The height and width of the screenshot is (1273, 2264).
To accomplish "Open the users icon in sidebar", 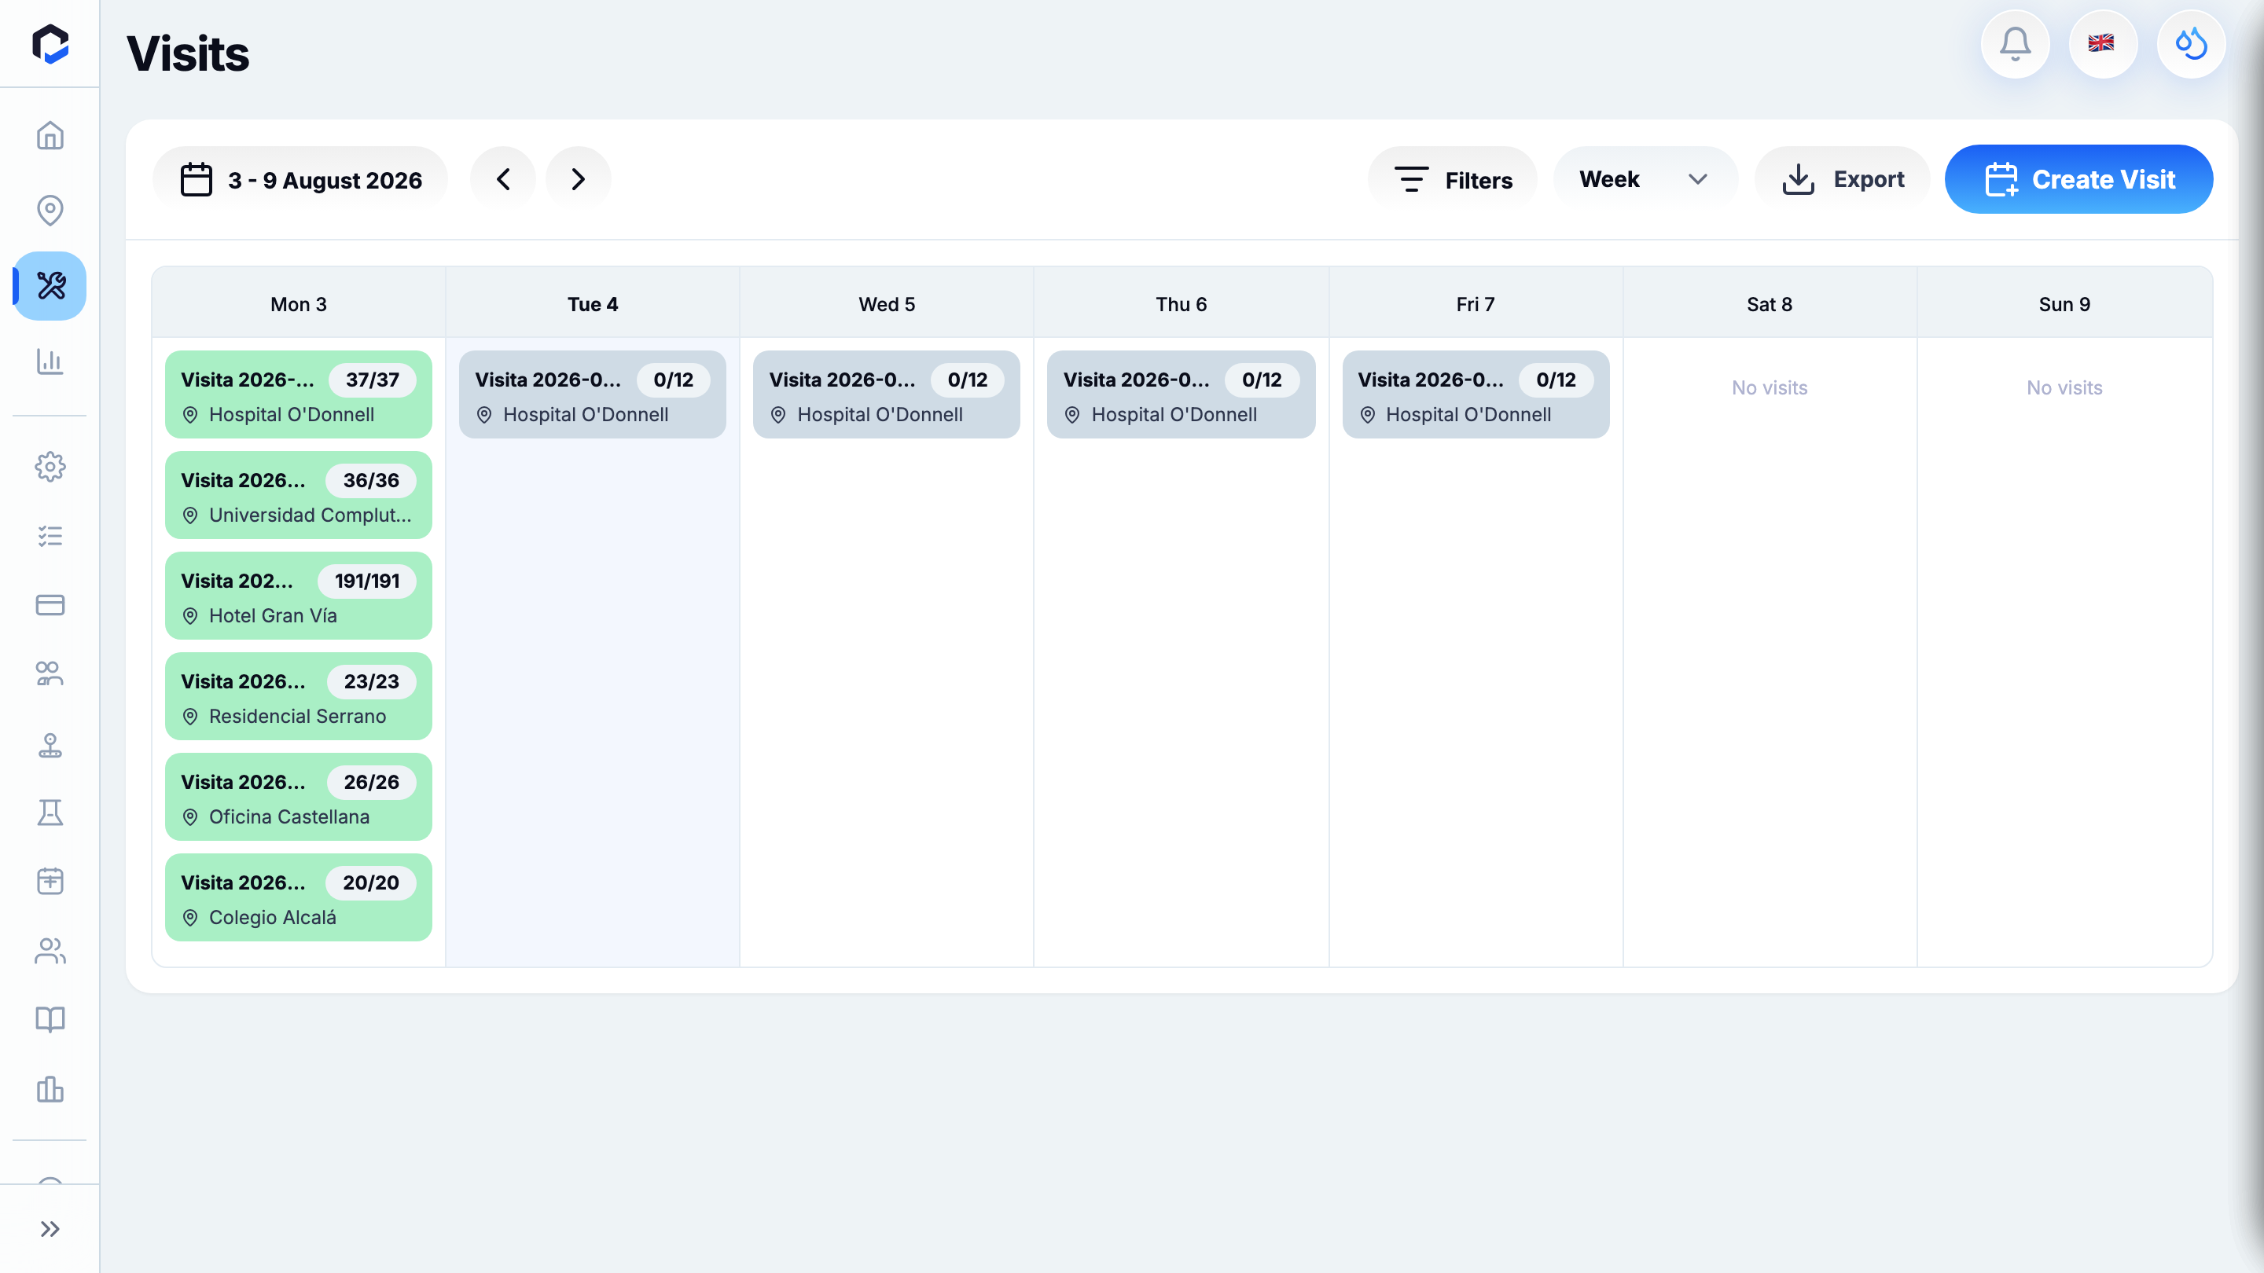I will [x=50, y=951].
